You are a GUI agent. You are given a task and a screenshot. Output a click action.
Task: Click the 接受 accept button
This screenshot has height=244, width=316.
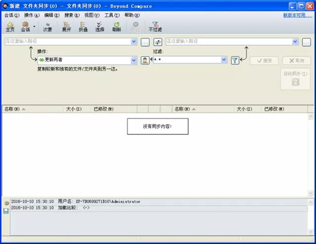click(264, 61)
